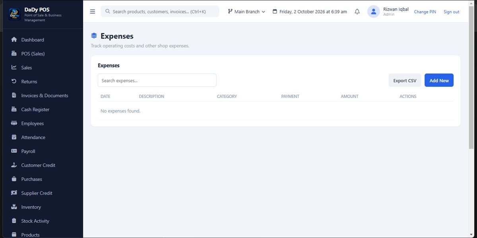
Task: Click 'No expenses found.' text
Action: point(120,111)
